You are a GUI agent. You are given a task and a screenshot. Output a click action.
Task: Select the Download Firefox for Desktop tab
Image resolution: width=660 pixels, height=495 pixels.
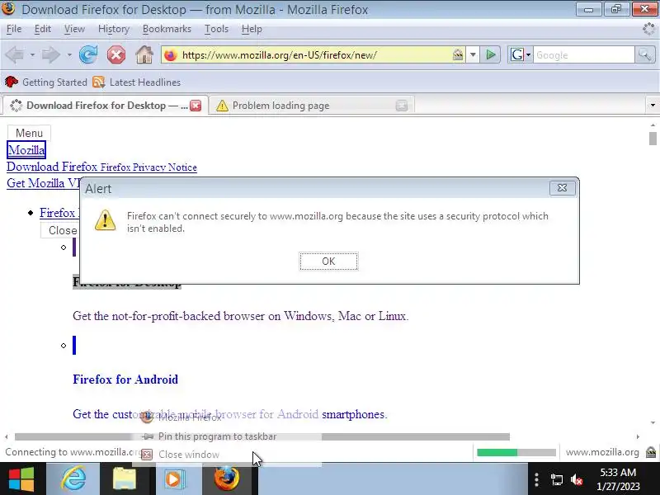click(x=106, y=106)
